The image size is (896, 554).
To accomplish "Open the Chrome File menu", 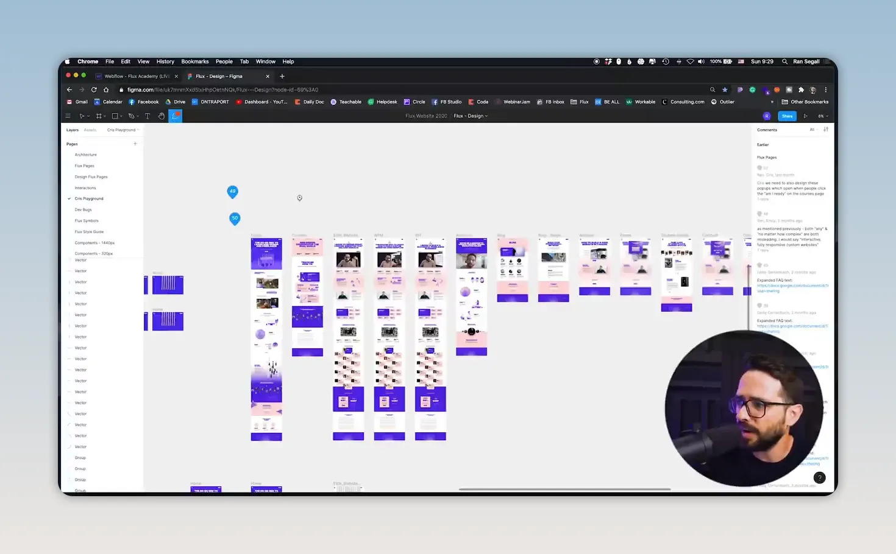I will (110, 61).
